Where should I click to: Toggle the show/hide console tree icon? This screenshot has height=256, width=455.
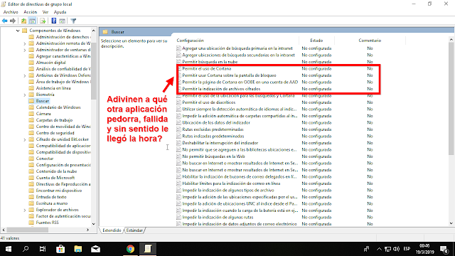click(33, 21)
